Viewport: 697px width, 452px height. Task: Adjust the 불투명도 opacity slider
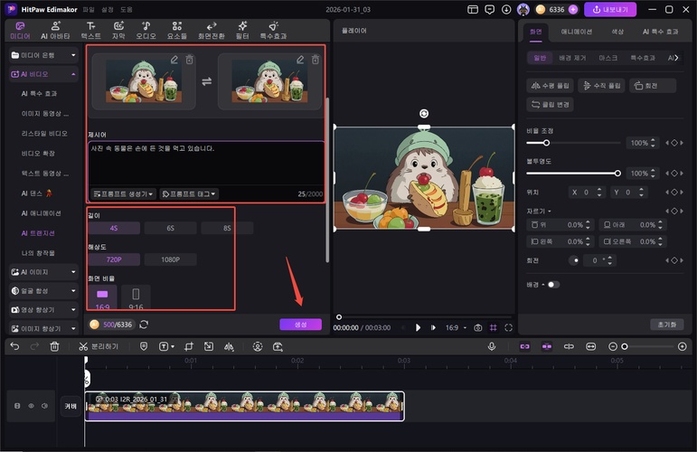(573, 174)
